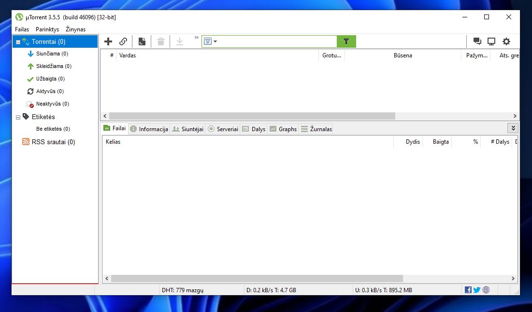Click the Remove Torrent trash icon
This screenshot has height=312, width=532.
[x=161, y=41]
